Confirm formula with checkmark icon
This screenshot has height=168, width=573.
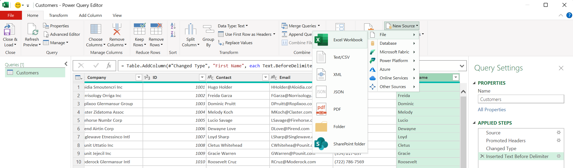96,65
